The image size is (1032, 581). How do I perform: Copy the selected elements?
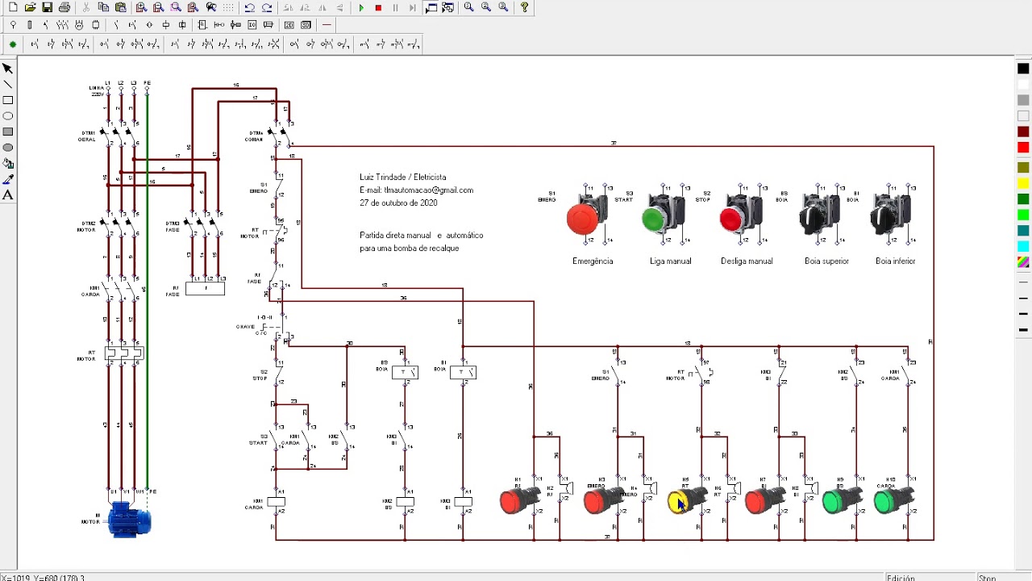[103, 7]
